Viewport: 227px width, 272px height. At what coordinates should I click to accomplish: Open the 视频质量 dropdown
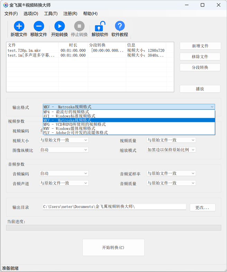[171, 140]
